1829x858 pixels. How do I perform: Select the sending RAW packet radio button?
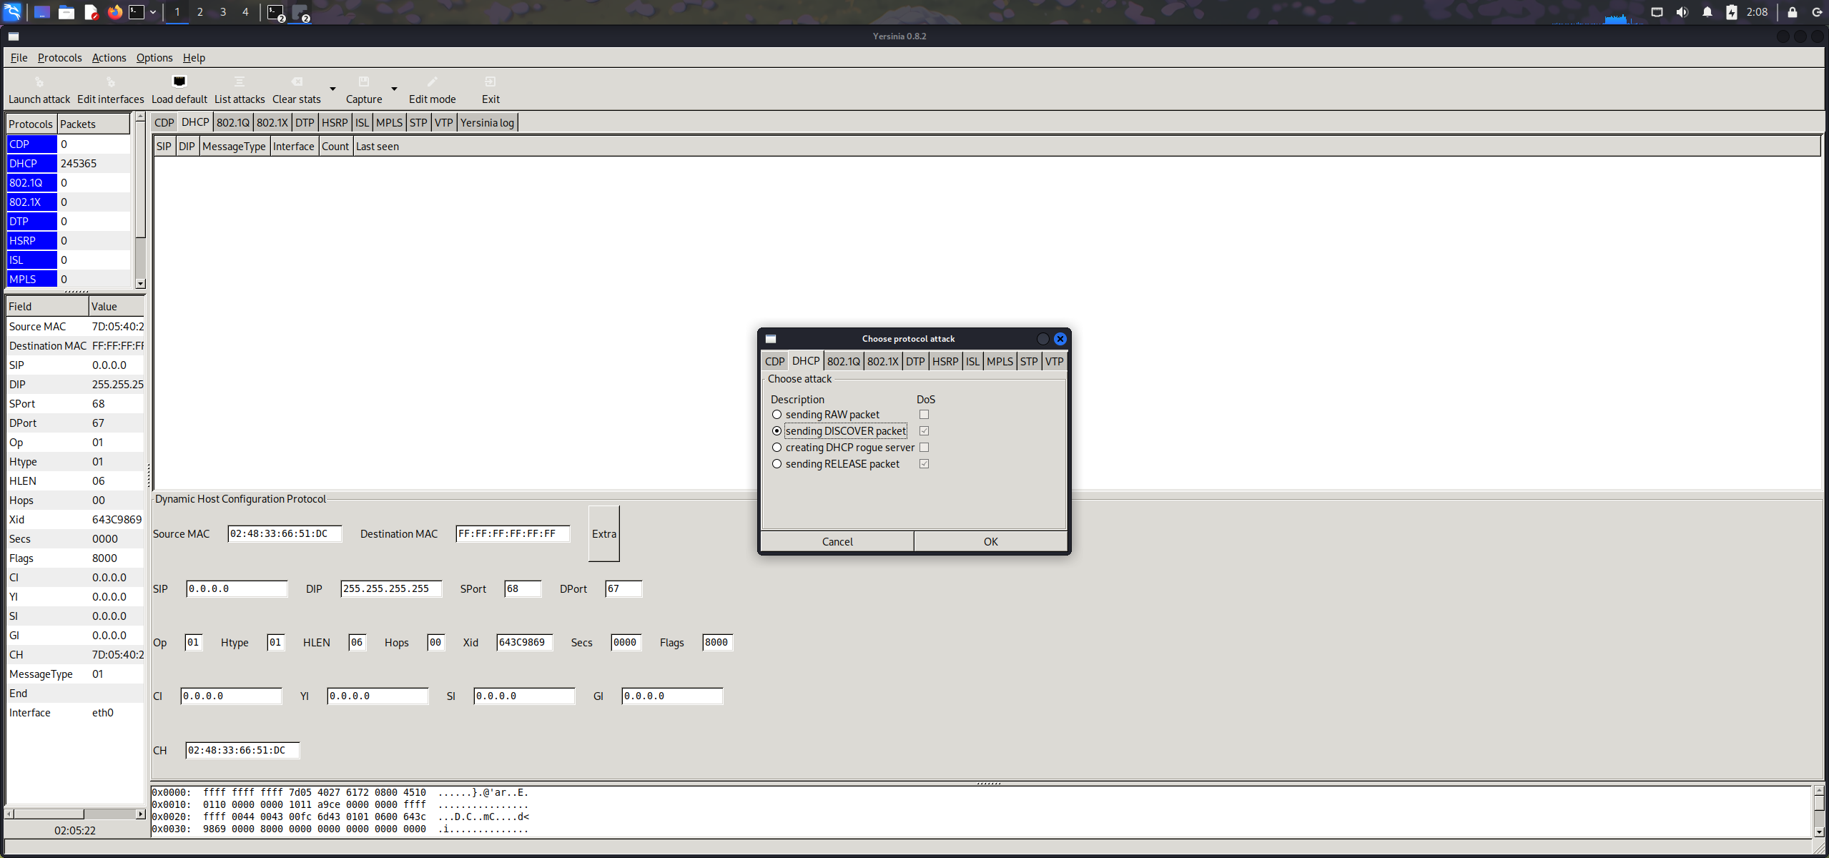click(777, 415)
